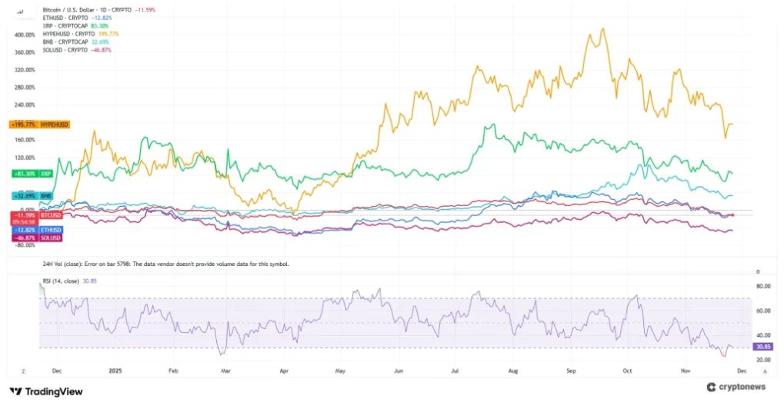Toggle the magenta SOLUSD axis label
The width and height of the screenshot is (784, 402).
tap(35, 238)
